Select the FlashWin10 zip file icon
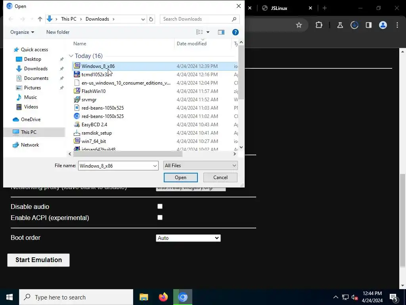Image resolution: width=406 pixels, height=305 pixels. (77, 91)
